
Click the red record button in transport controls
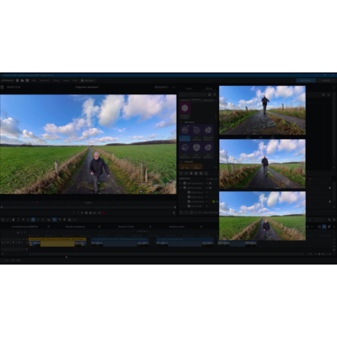coord(103,213)
